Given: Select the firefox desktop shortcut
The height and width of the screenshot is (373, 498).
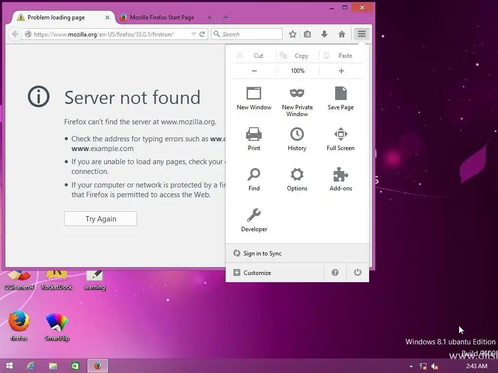Looking at the screenshot, I should tap(19, 326).
